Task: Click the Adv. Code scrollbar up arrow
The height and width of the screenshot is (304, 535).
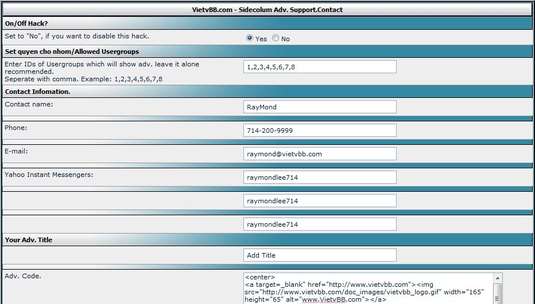Action: pos(498,277)
